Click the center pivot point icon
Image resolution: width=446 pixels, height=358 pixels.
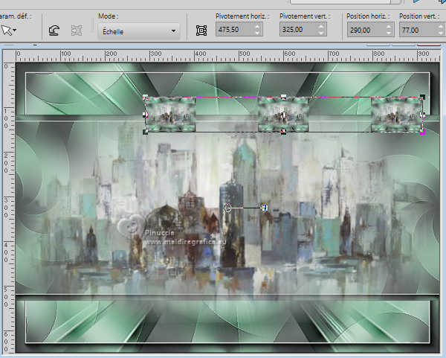(201, 31)
